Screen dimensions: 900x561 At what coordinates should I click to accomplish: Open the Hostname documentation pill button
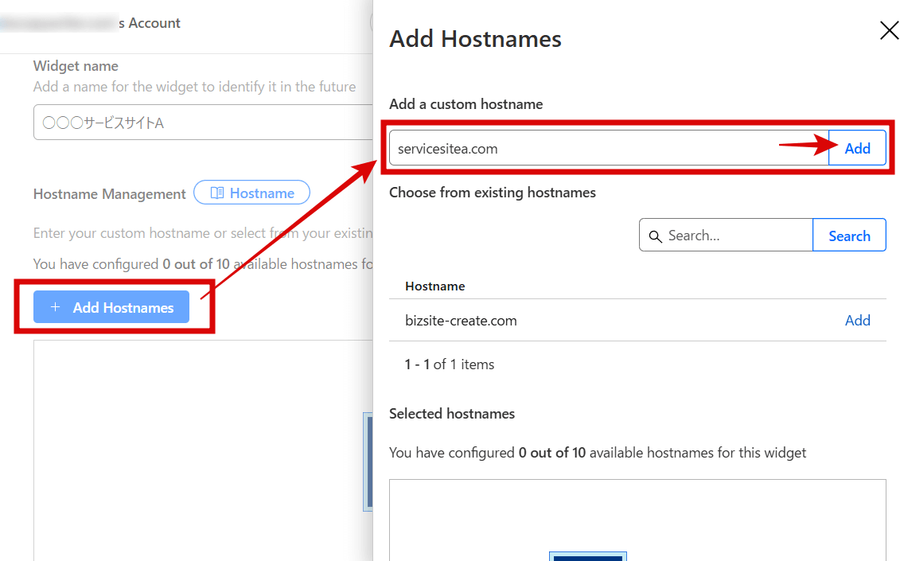pos(252,193)
